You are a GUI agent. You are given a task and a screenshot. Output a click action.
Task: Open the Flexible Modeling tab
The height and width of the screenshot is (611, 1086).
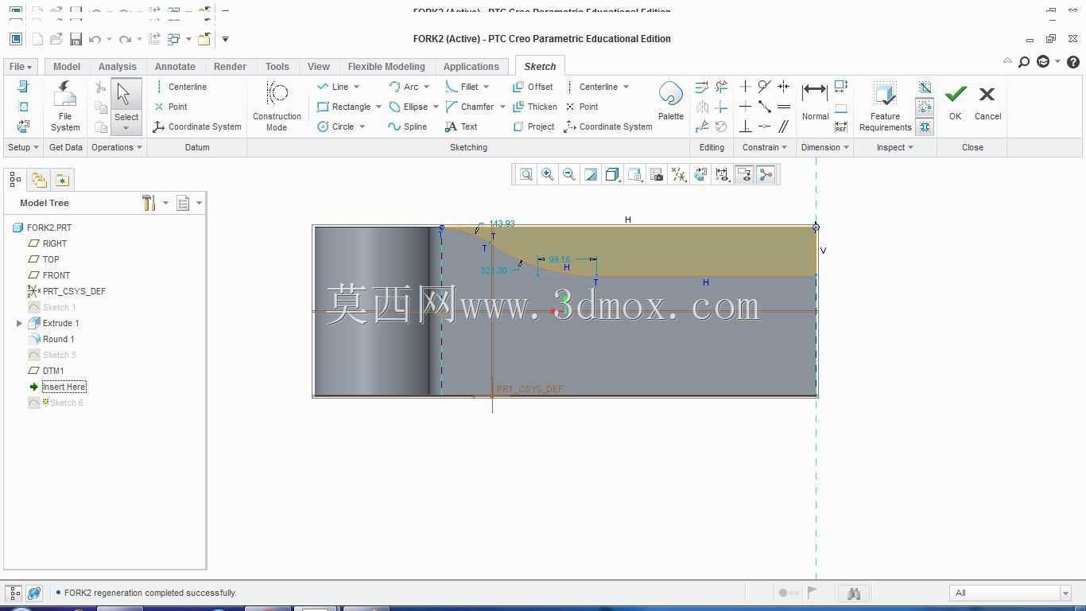coord(386,67)
